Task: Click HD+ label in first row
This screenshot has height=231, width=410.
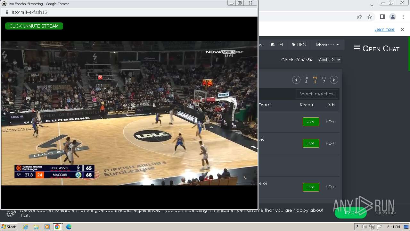Action: (330, 122)
